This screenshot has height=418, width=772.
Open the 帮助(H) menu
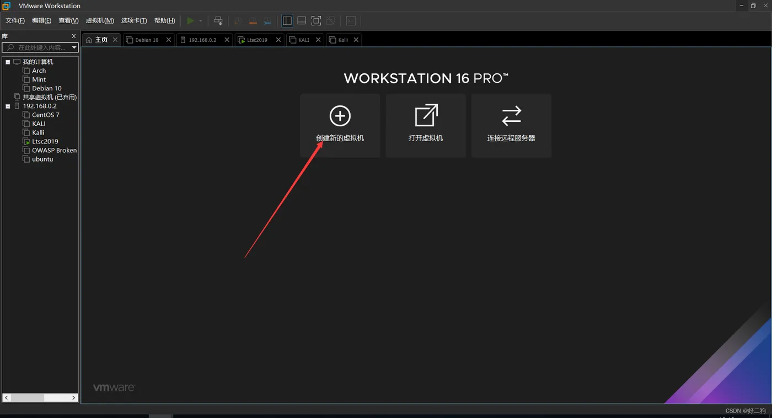tap(165, 20)
